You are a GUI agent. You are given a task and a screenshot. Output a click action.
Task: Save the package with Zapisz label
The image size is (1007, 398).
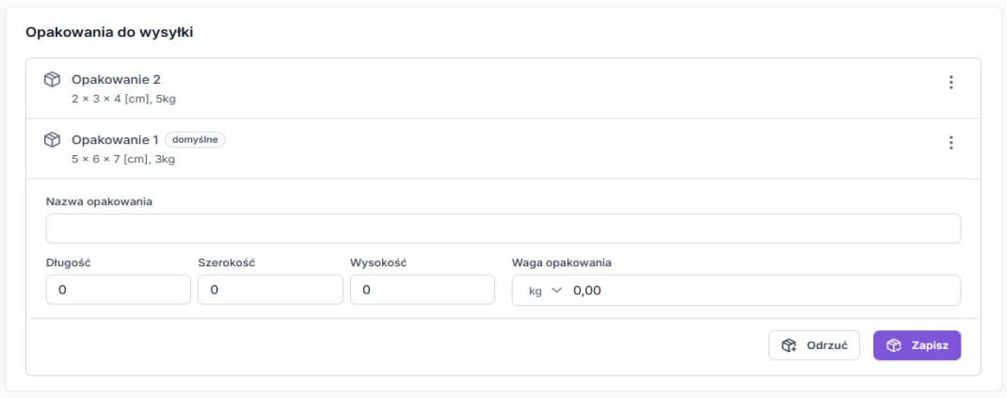coord(929,345)
